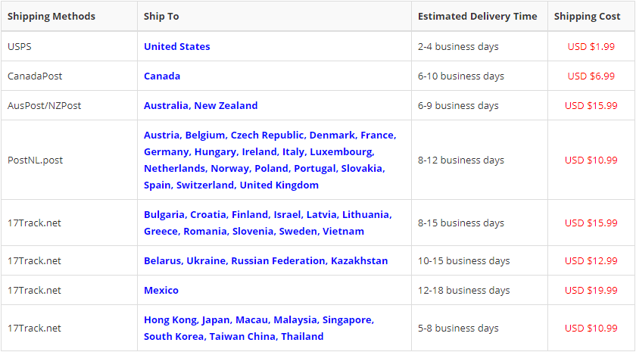Image resolution: width=636 pixels, height=352 pixels.
Task: Click the USD $6.99 shipping cost
Action: (x=591, y=76)
